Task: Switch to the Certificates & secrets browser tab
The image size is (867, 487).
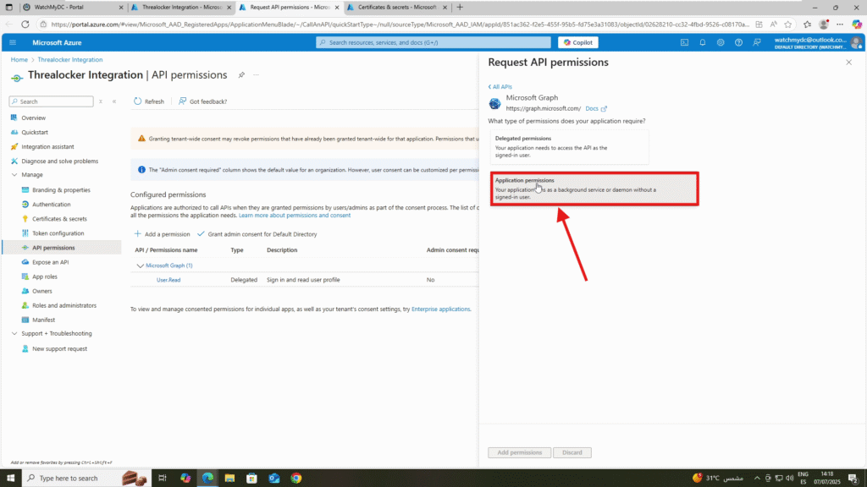Action: click(x=397, y=7)
